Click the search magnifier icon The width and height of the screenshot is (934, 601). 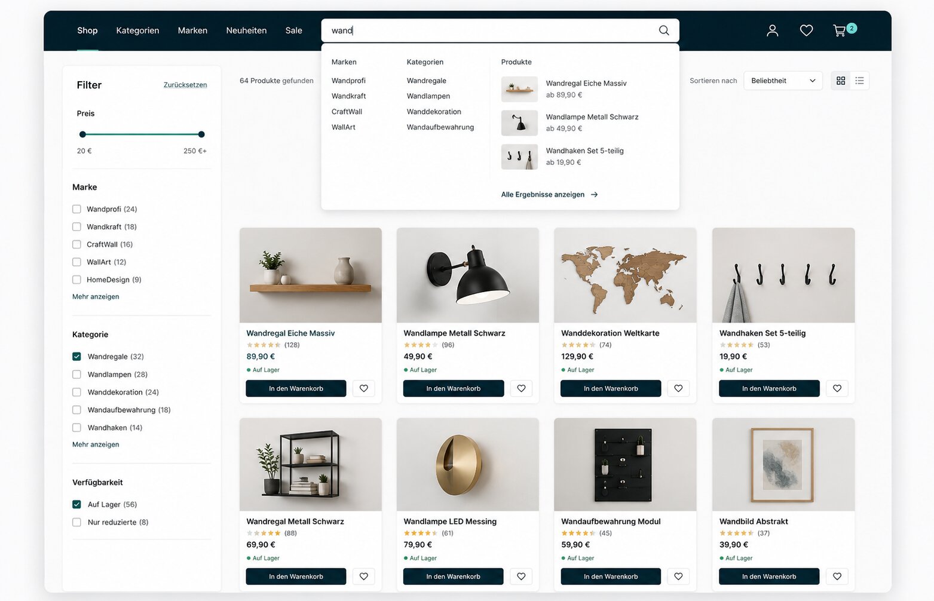[664, 30]
